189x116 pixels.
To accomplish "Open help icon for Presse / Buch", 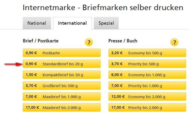I will pos(174,42).
